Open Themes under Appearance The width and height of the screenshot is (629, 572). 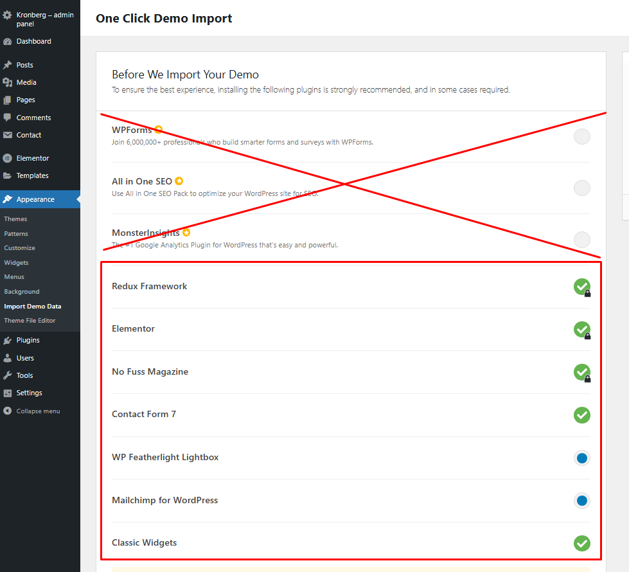[x=15, y=219]
